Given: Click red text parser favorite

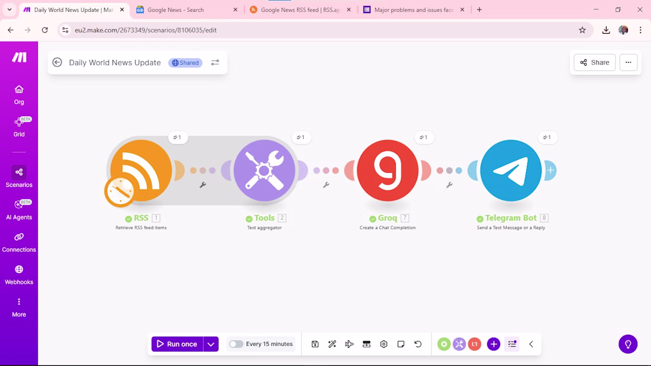Looking at the screenshot, I should point(475,344).
